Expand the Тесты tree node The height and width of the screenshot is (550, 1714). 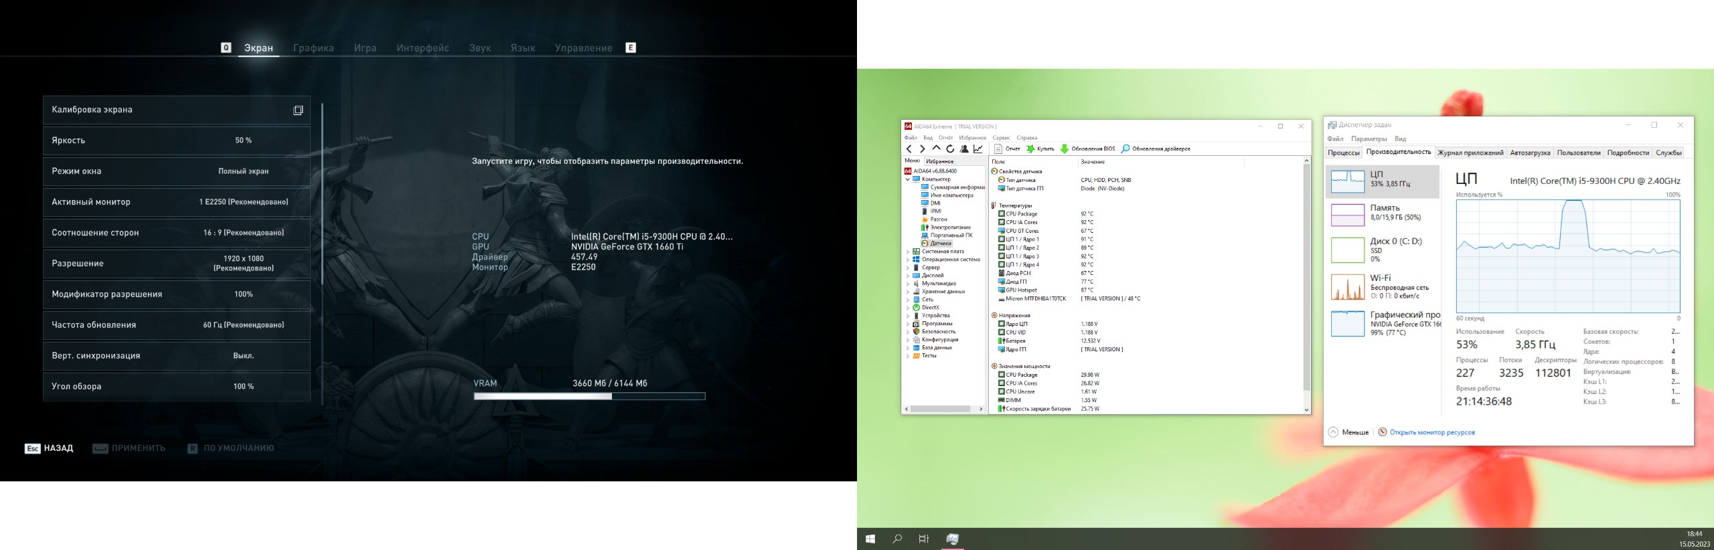click(908, 356)
